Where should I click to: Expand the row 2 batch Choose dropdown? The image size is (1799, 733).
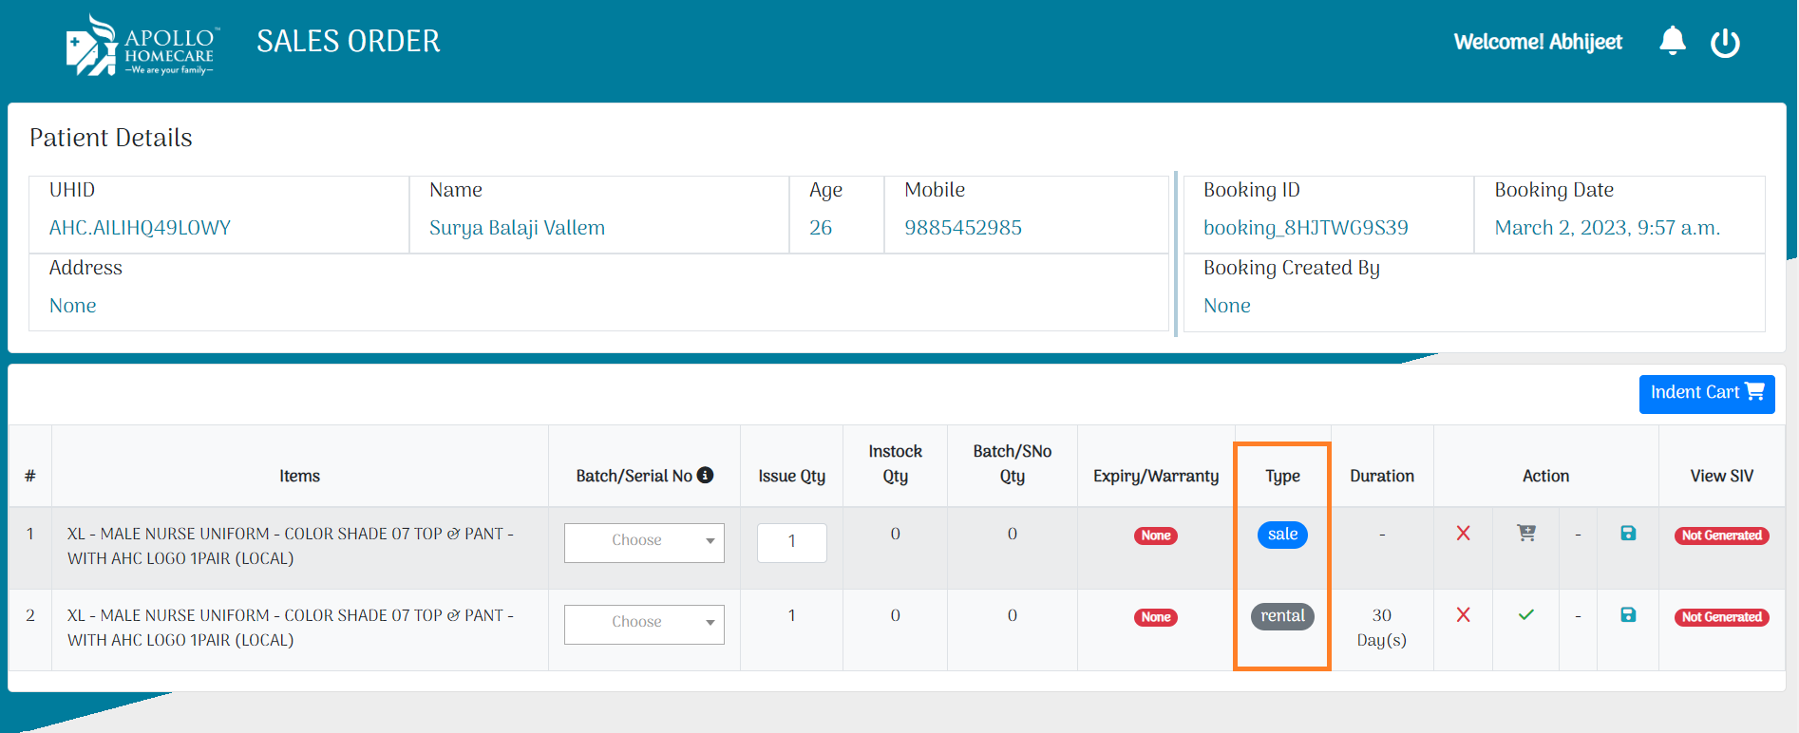(644, 624)
